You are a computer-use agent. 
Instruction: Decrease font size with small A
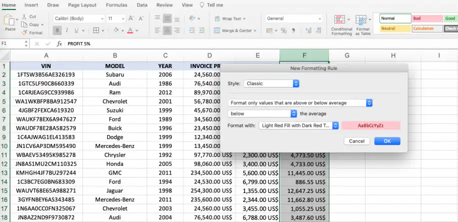click(141, 18)
